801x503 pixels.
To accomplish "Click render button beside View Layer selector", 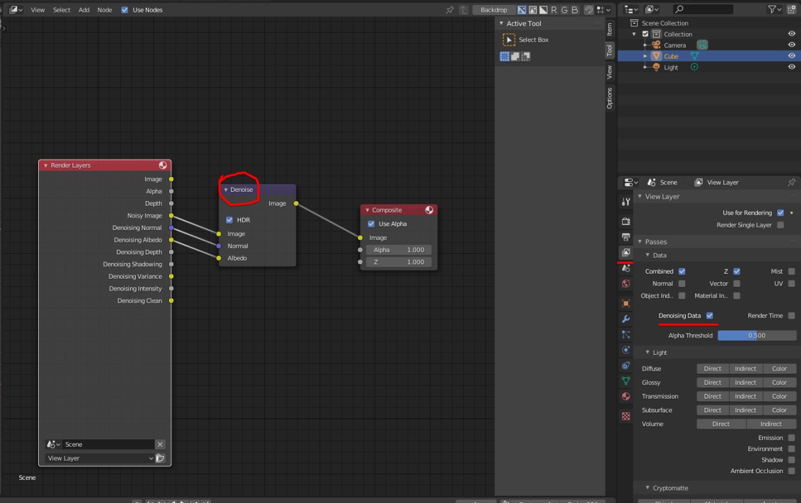I will [x=160, y=458].
